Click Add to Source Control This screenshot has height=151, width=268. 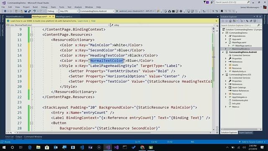click(x=252, y=142)
